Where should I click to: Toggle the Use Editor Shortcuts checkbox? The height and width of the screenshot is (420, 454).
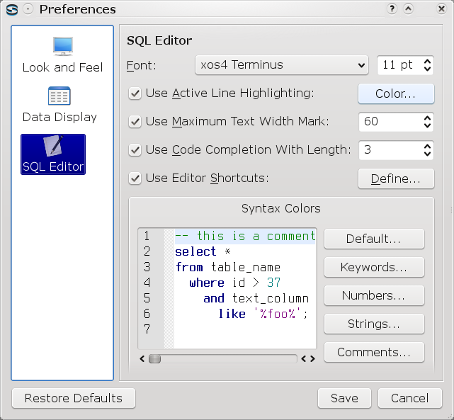tap(135, 178)
